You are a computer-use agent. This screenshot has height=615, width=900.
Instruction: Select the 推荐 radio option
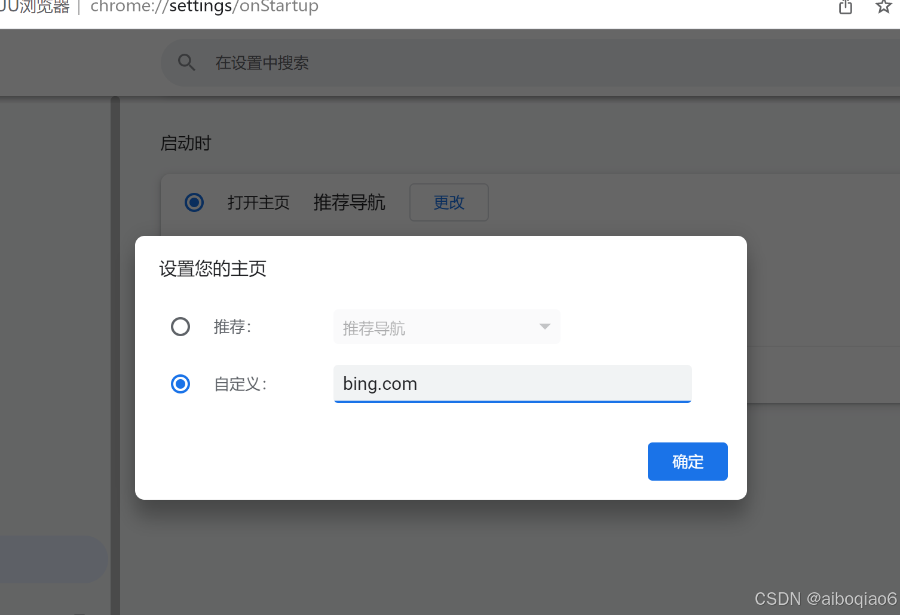(x=180, y=327)
